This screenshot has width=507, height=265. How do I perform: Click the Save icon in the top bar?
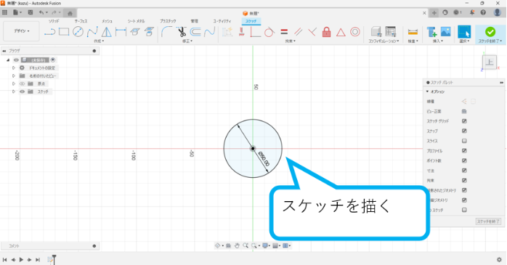(31, 12)
